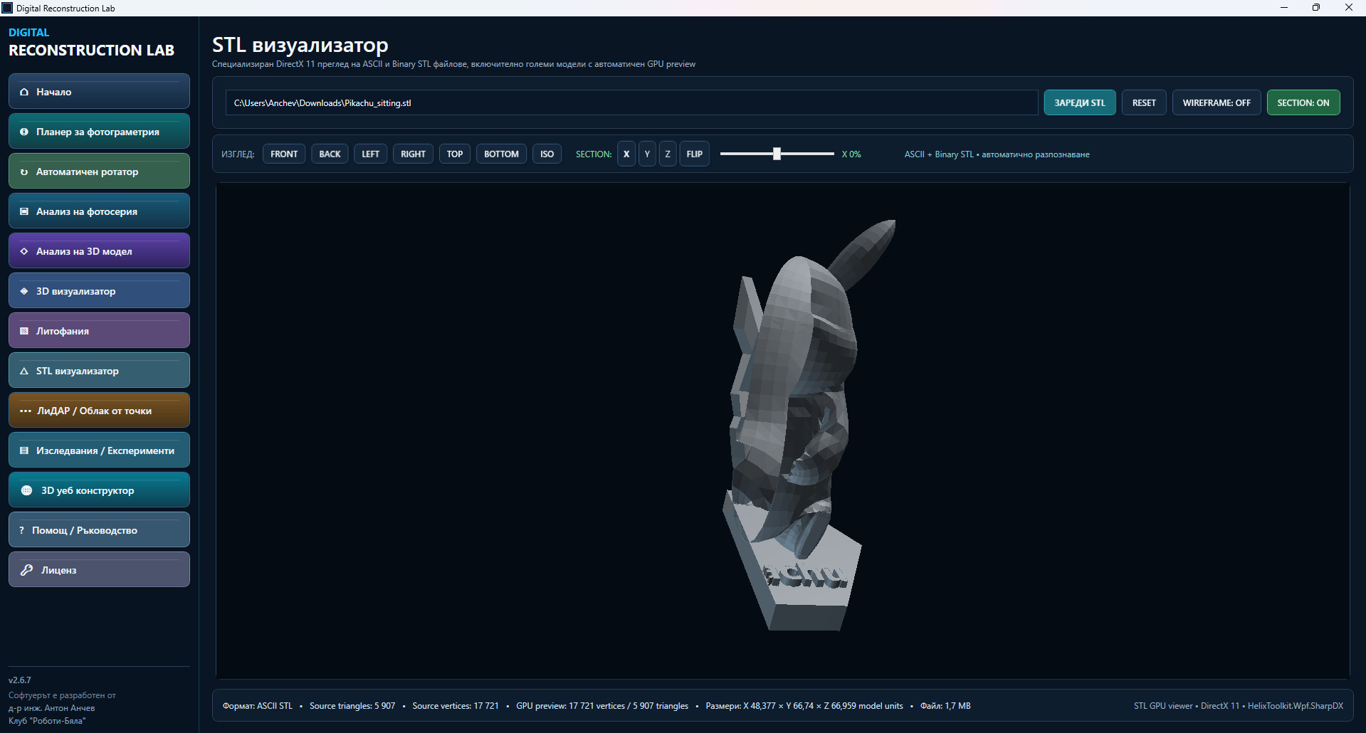Switch to FRONT view
1366x733 pixels.
pyautogui.click(x=284, y=154)
